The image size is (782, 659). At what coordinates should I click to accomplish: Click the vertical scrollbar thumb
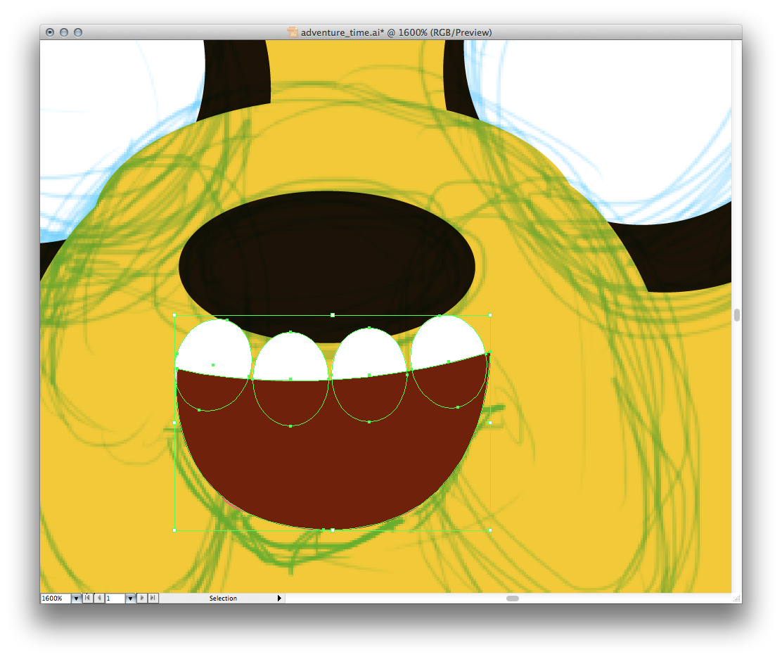pyautogui.click(x=736, y=315)
